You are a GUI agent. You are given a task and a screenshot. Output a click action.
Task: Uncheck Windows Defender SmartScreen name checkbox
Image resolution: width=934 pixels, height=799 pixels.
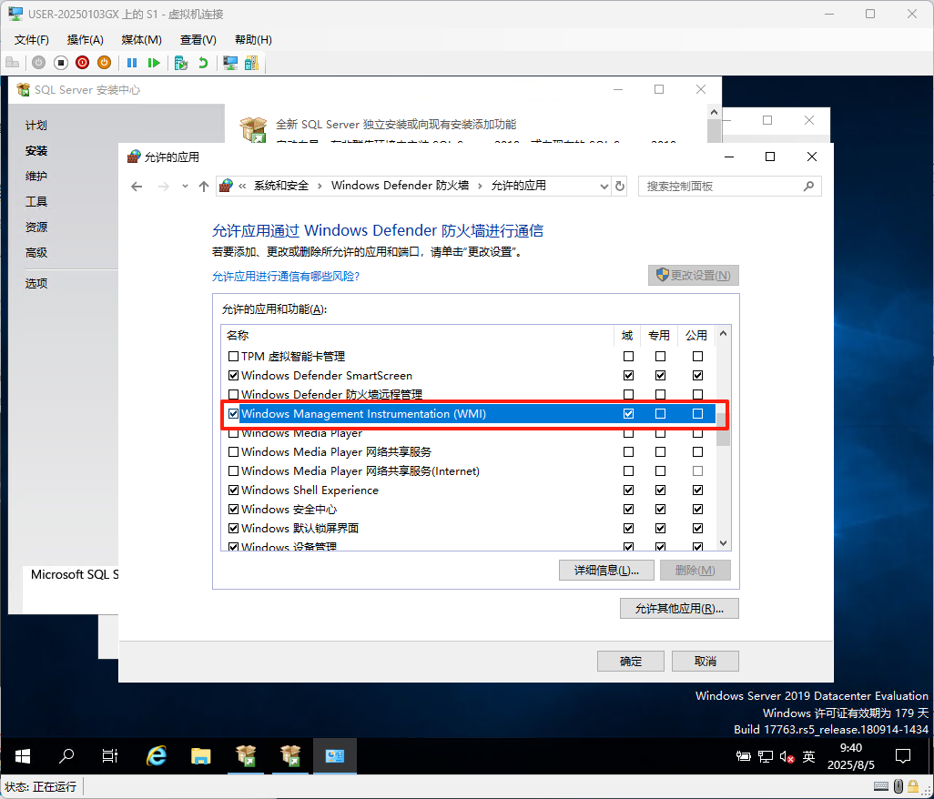coord(233,376)
